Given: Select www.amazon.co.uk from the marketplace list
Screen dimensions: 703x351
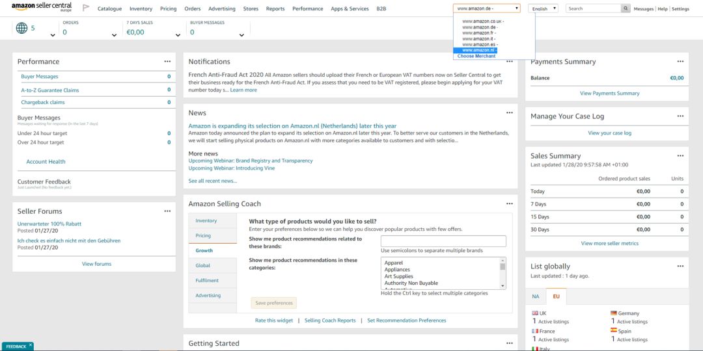Looking at the screenshot, I should (482, 21).
